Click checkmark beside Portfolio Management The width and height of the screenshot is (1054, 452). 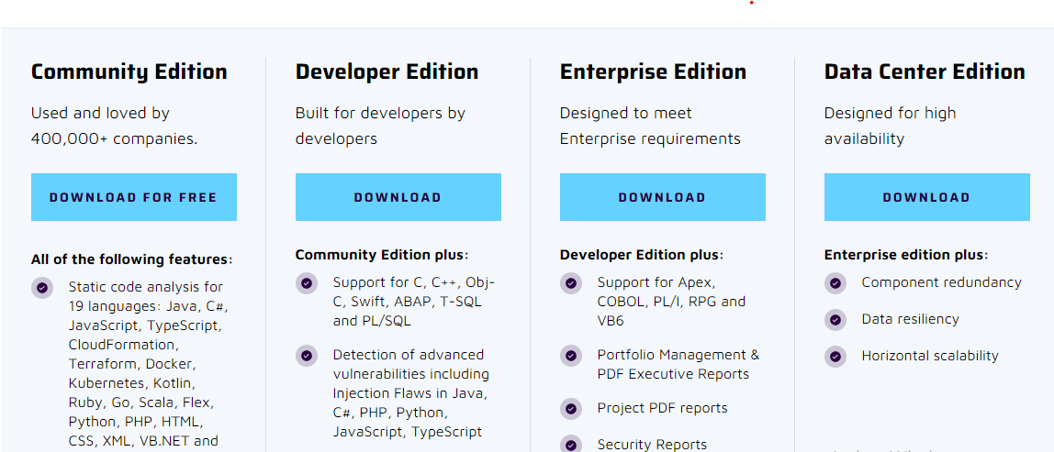pyautogui.click(x=571, y=356)
